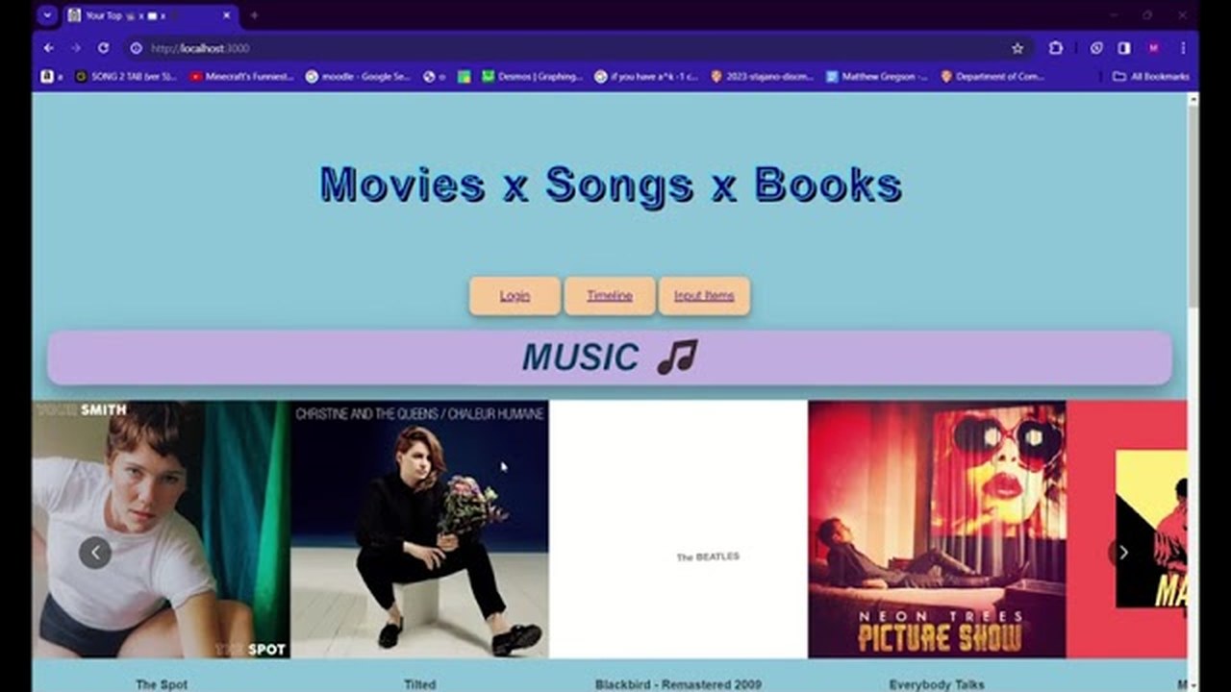
Task: Select the 'Your Top' browser tab
Action: pyautogui.click(x=149, y=15)
